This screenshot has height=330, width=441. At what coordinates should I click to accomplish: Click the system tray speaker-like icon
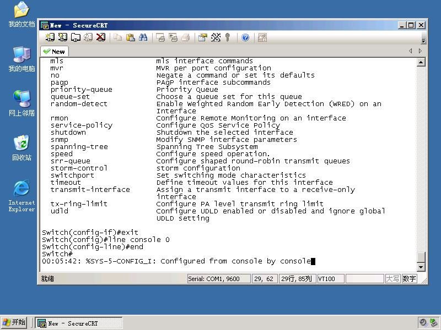423,323
